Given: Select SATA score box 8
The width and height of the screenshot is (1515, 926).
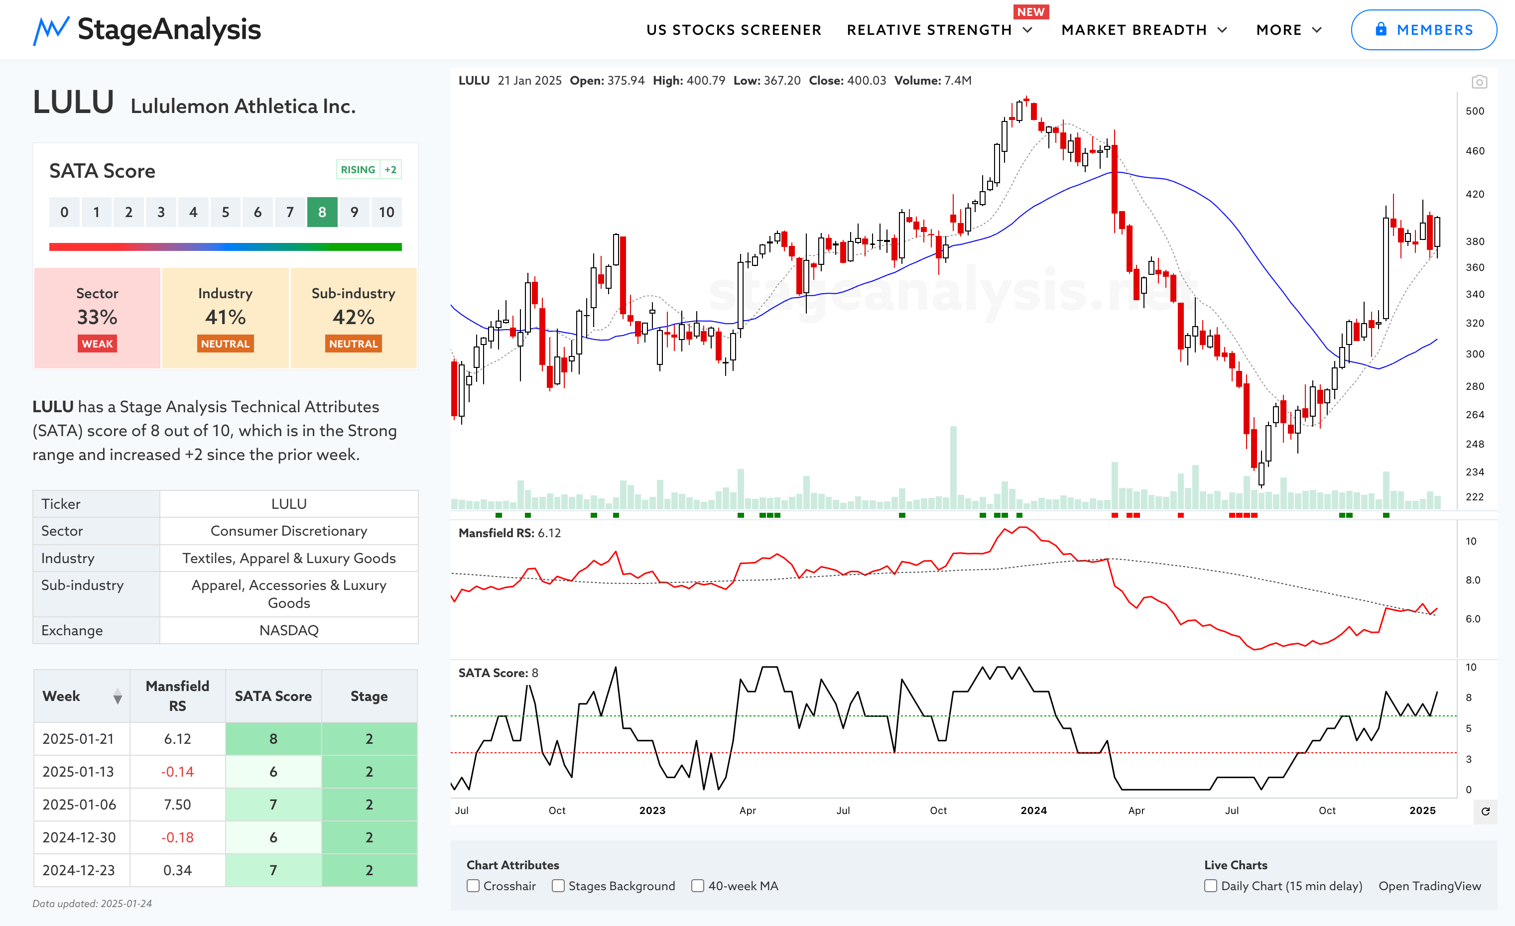Looking at the screenshot, I should (322, 212).
